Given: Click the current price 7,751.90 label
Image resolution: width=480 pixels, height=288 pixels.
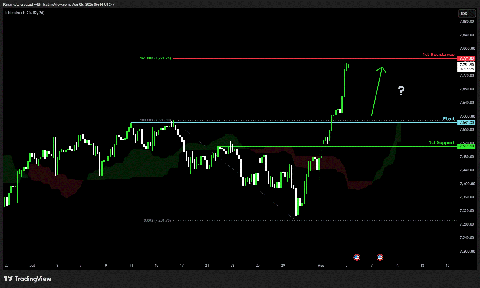Looking at the screenshot, I should 466,65.
